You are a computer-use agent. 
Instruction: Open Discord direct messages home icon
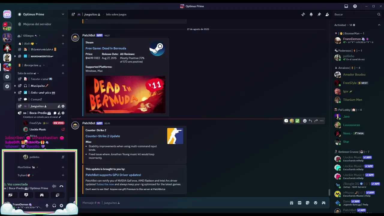(7, 14)
